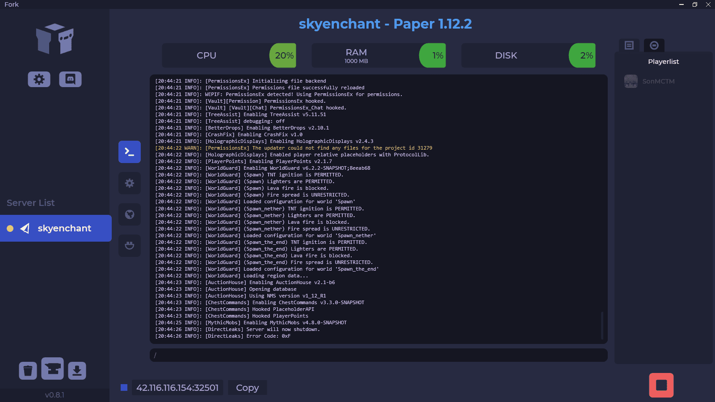This screenshot has width=715, height=402.
Task: Click the Discord icon in sidebar
Action: tap(70, 80)
